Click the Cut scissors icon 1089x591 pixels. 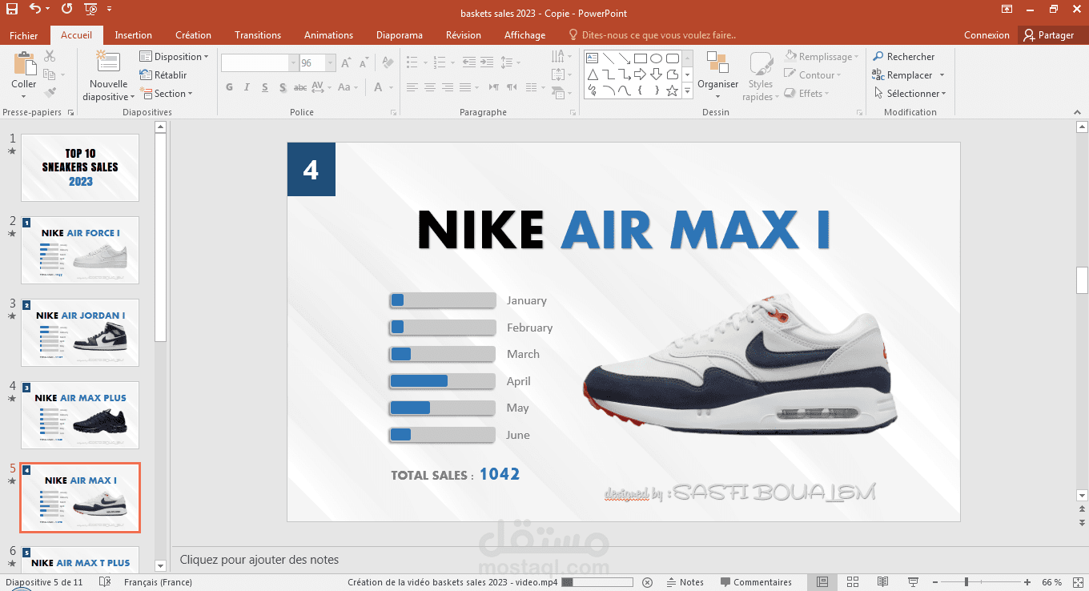pyautogui.click(x=50, y=56)
